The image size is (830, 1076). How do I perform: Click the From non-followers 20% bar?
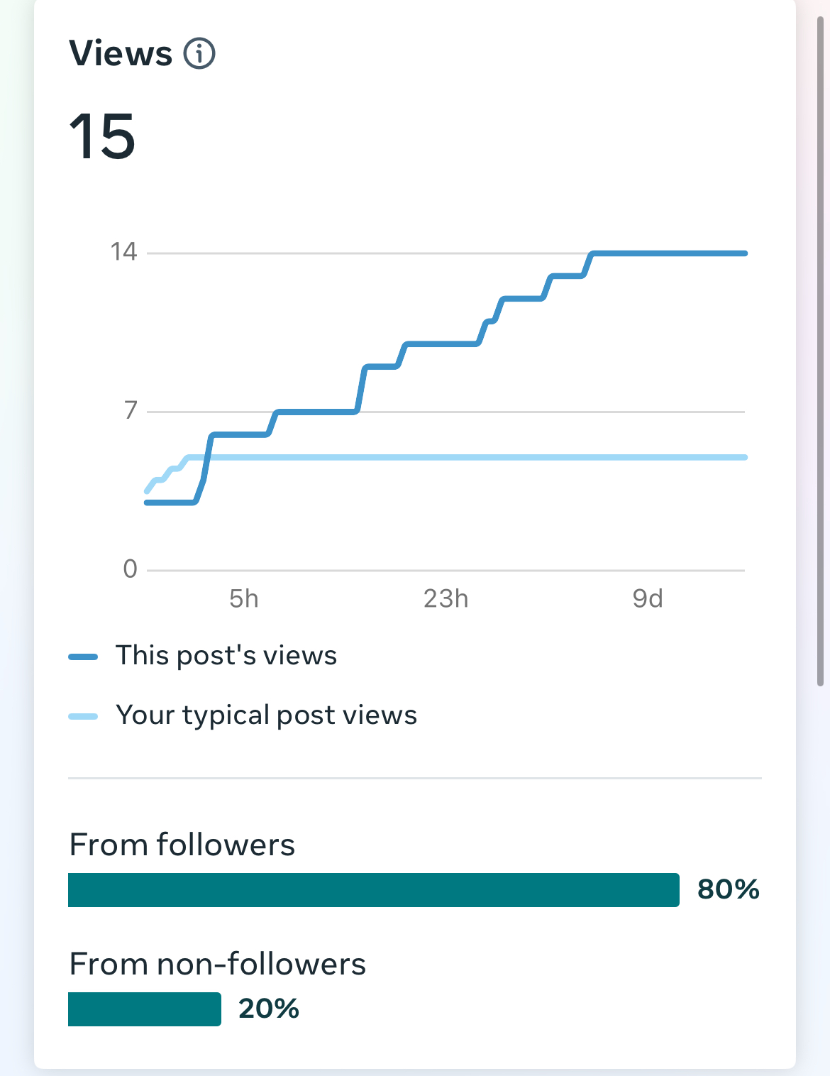(145, 1009)
